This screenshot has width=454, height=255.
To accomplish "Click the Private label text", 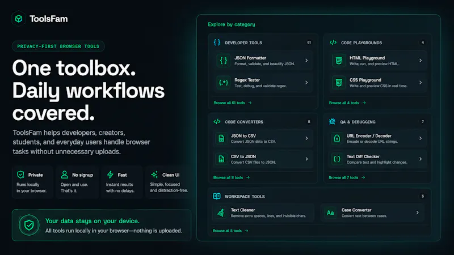I will pos(35,175).
